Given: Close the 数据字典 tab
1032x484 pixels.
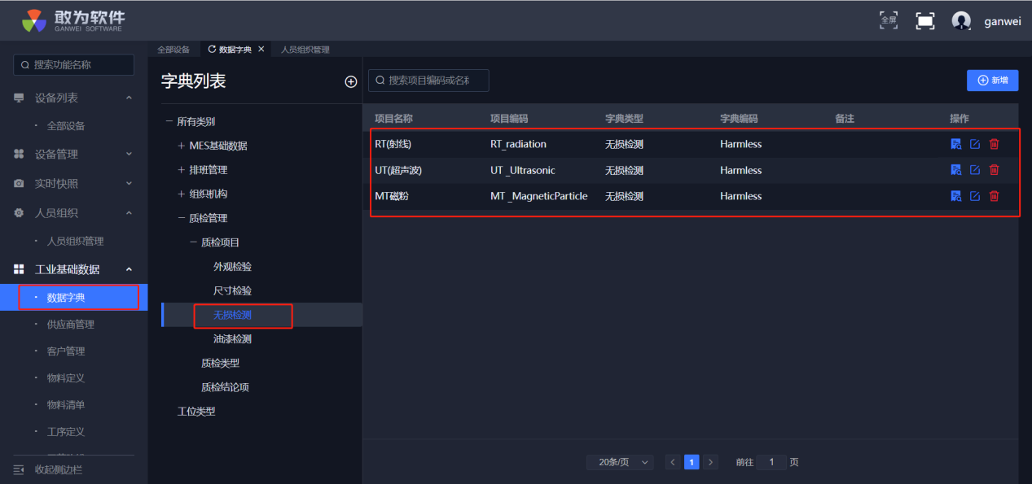Looking at the screenshot, I should (261, 50).
